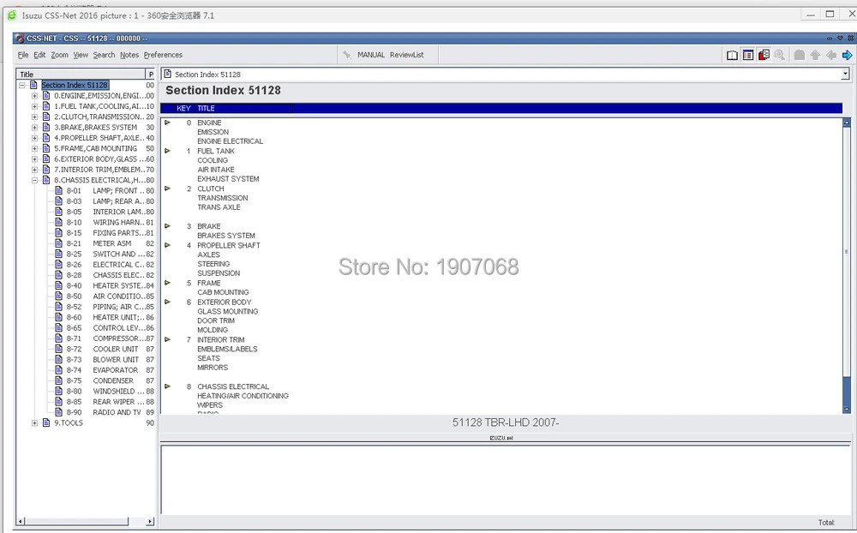This screenshot has width=857, height=533.
Task: Click the page icon for 8-21 METER ASM
Action: tap(59, 243)
